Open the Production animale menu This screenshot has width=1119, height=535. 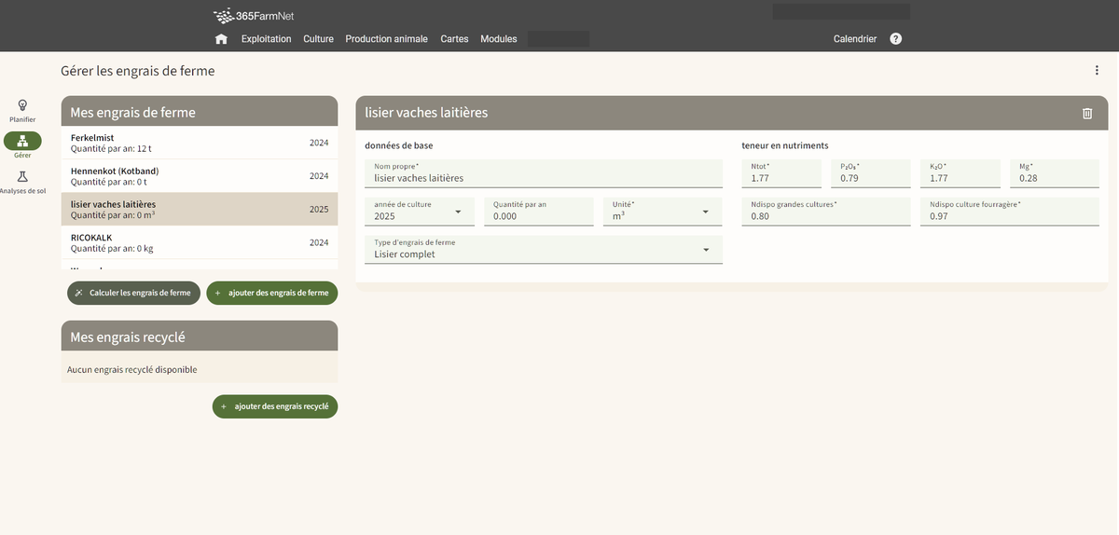point(386,39)
